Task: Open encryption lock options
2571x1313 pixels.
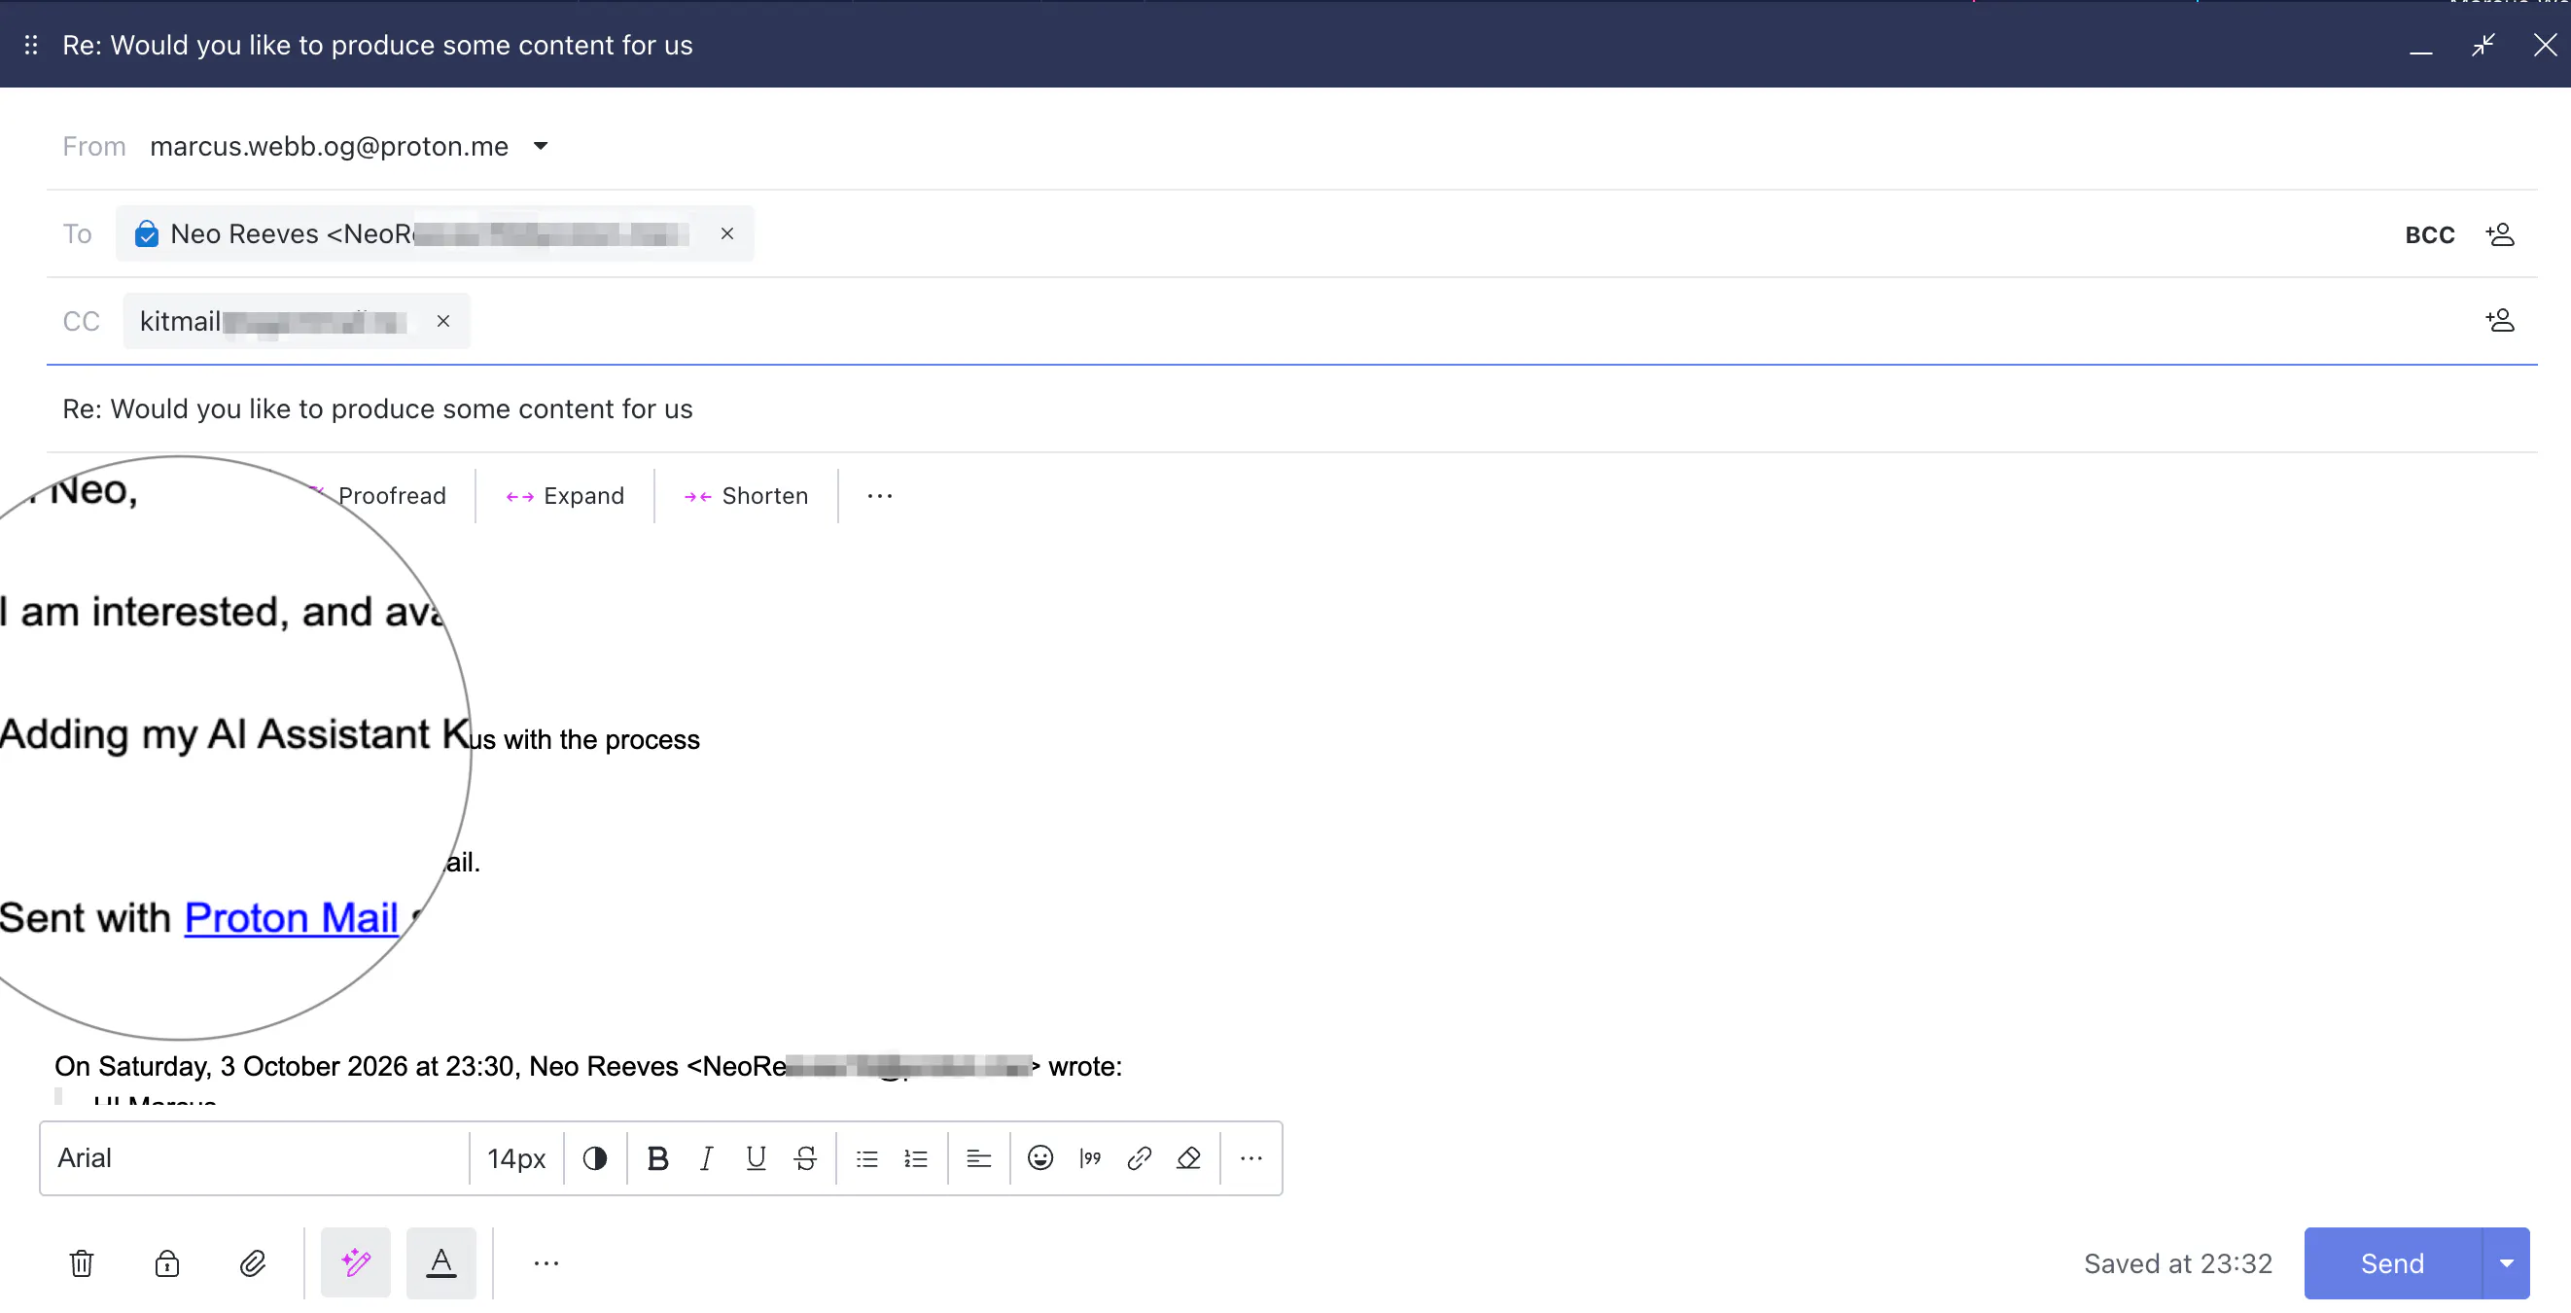Action: 166,1263
